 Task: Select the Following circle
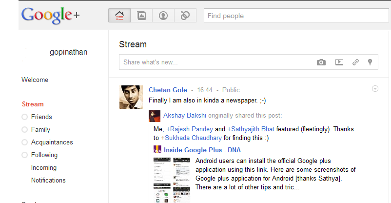[44, 155]
